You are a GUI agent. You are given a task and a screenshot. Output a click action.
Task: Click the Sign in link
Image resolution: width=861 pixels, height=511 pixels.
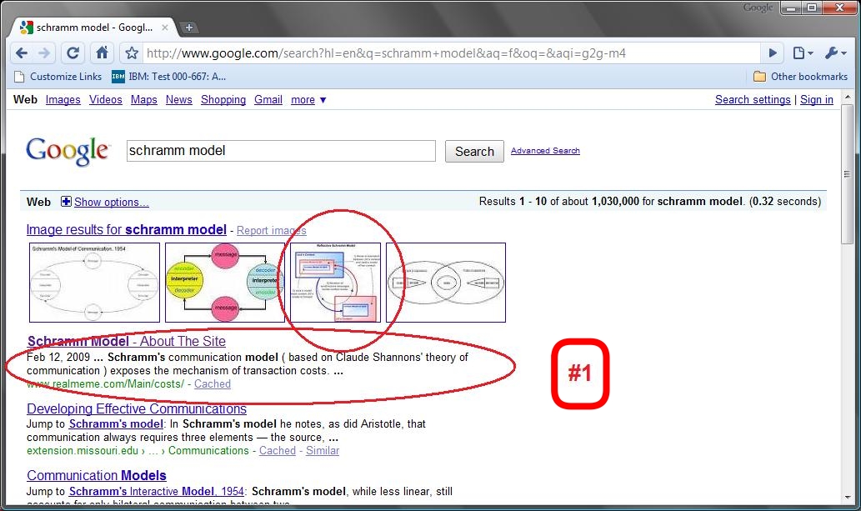[x=817, y=99]
